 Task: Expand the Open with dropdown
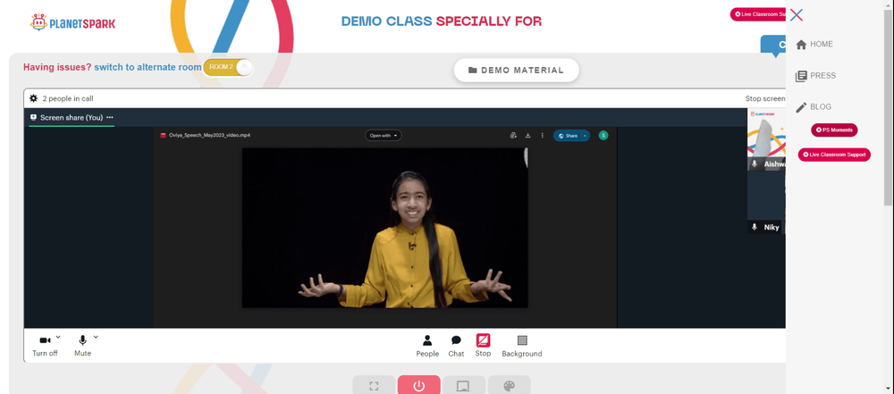[384, 135]
